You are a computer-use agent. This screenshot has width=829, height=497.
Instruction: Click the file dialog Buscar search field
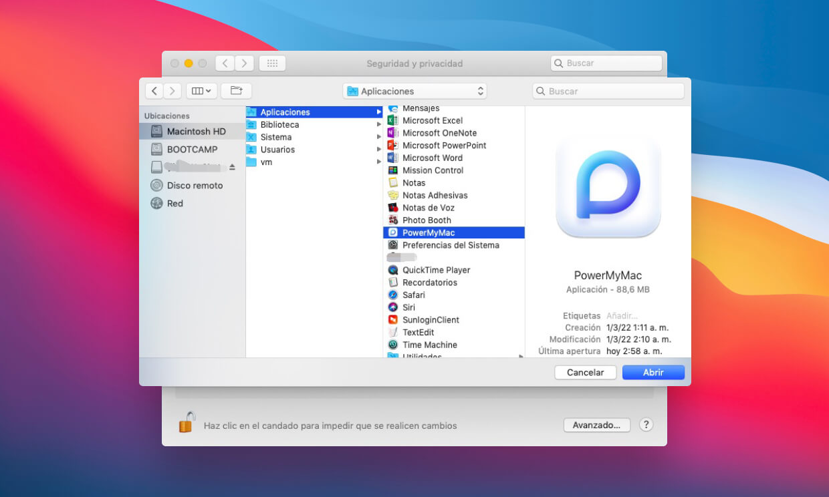pyautogui.click(x=608, y=92)
